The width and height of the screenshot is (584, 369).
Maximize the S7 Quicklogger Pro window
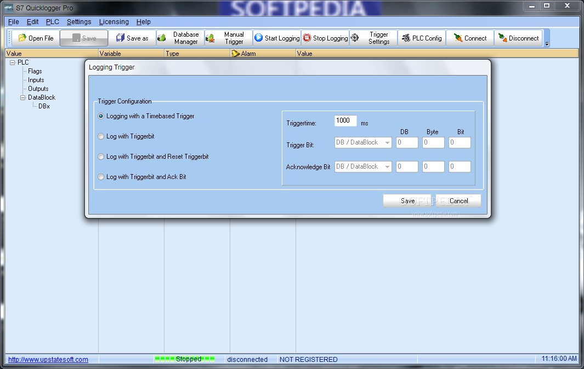coord(546,5)
